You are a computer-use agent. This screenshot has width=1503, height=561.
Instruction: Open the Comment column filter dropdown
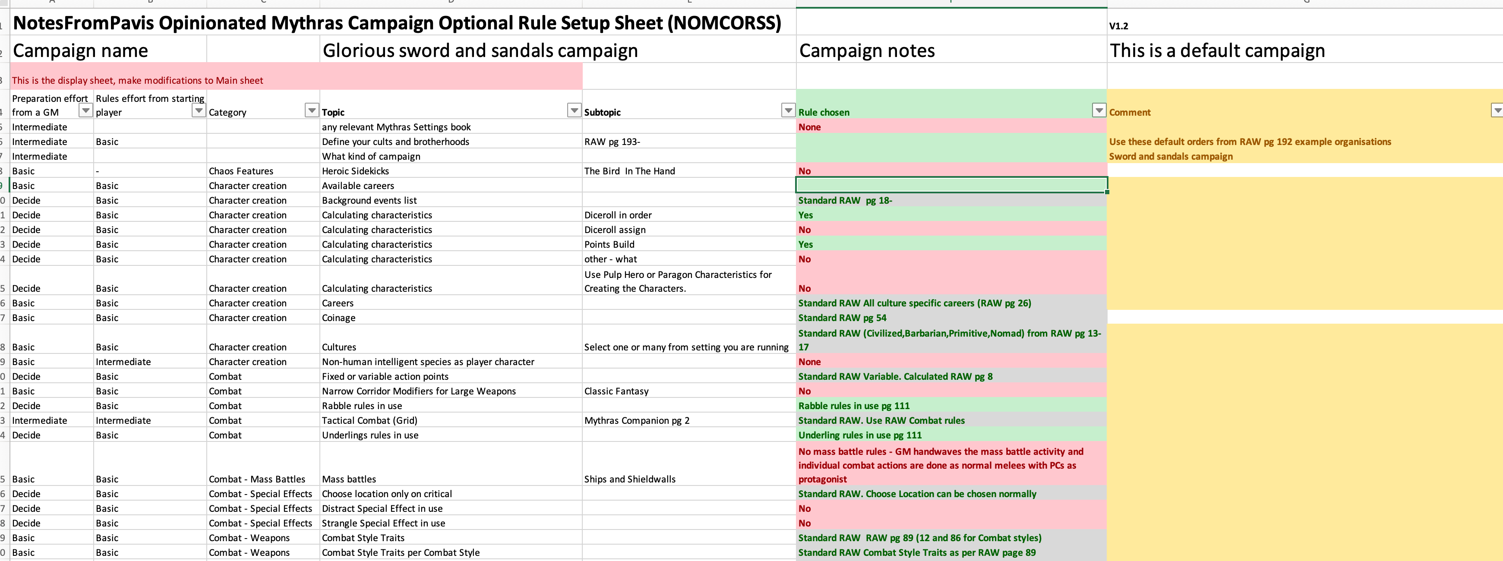click(x=1498, y=110)
